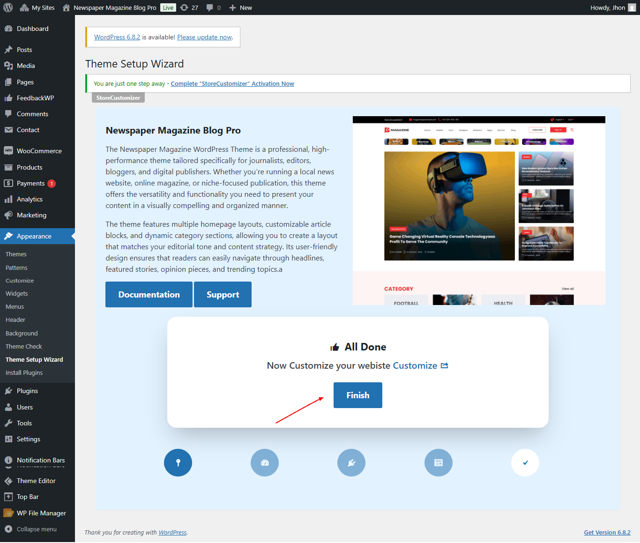This screenshot has width=640, height=543.
Task: Click the Notification Bars icon
Action: click(x=8, y=460)
